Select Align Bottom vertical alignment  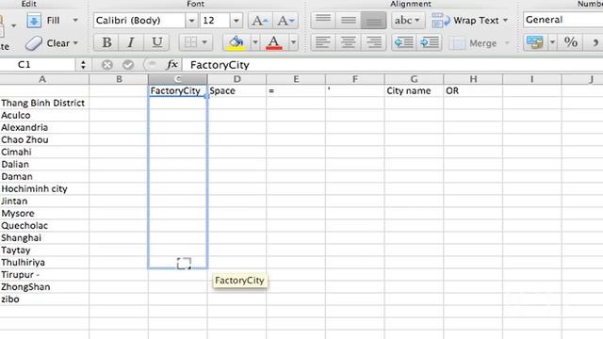pos(373,21)
